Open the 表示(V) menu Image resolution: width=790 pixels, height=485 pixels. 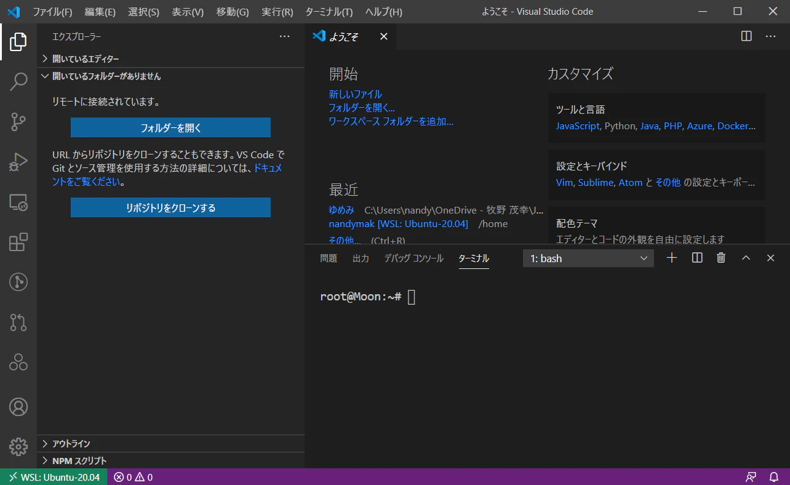point(188,12)
